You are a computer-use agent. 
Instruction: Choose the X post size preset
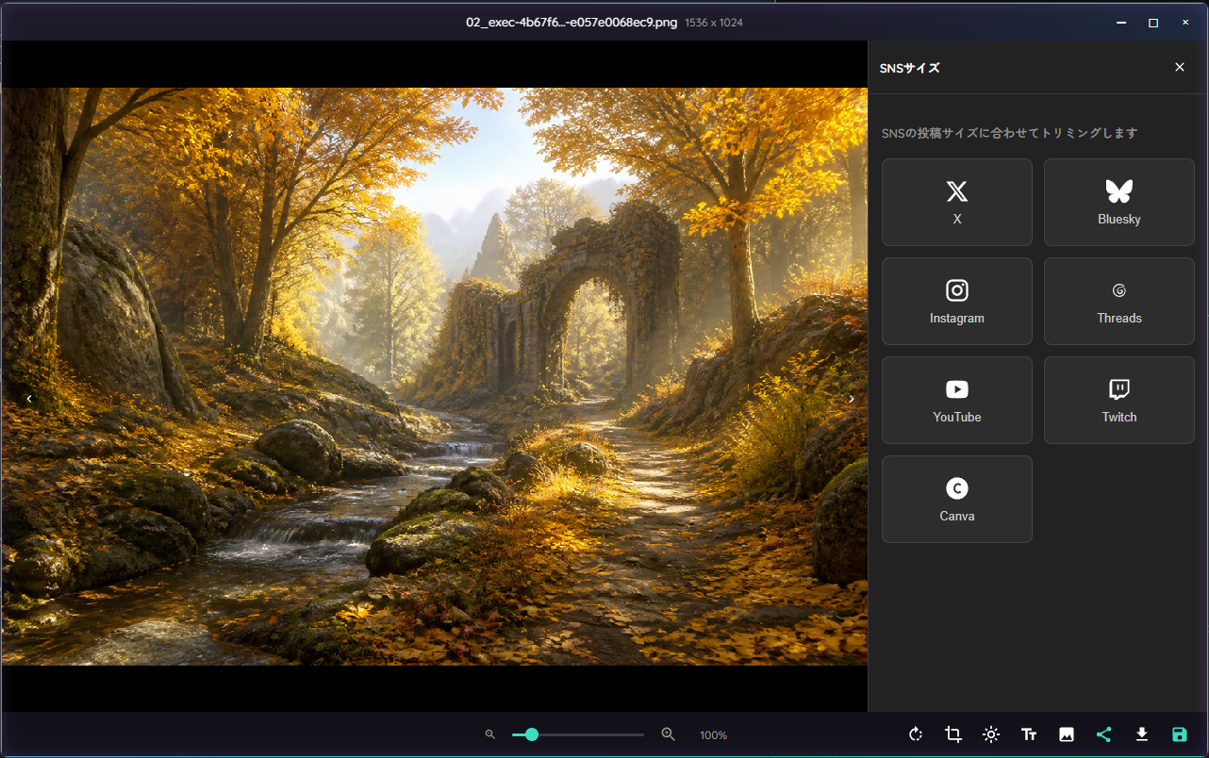[957, 203]
